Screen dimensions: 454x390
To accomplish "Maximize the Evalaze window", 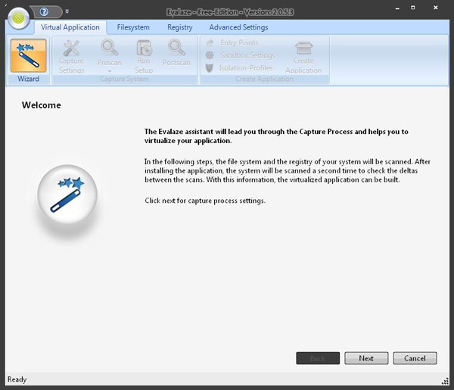I will tap(413, 8).
